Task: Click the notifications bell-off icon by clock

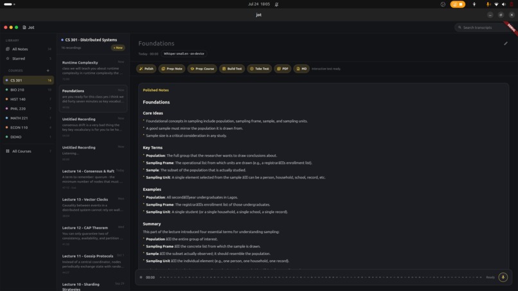Action: coord(276,4)
